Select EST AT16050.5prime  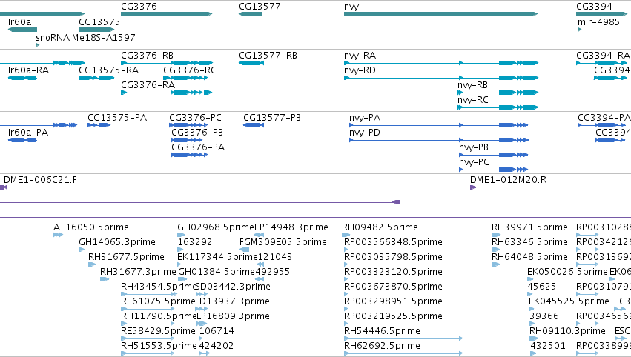59,235
